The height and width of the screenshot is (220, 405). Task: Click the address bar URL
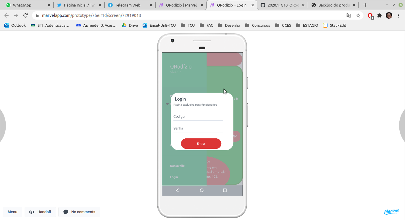tap(92, 15)
